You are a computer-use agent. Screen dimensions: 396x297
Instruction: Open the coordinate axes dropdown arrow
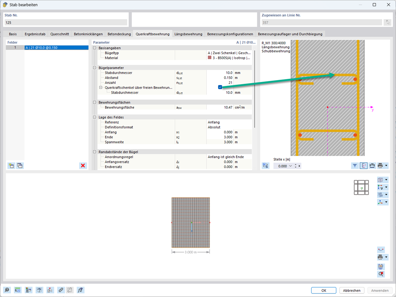pos(386,202)
